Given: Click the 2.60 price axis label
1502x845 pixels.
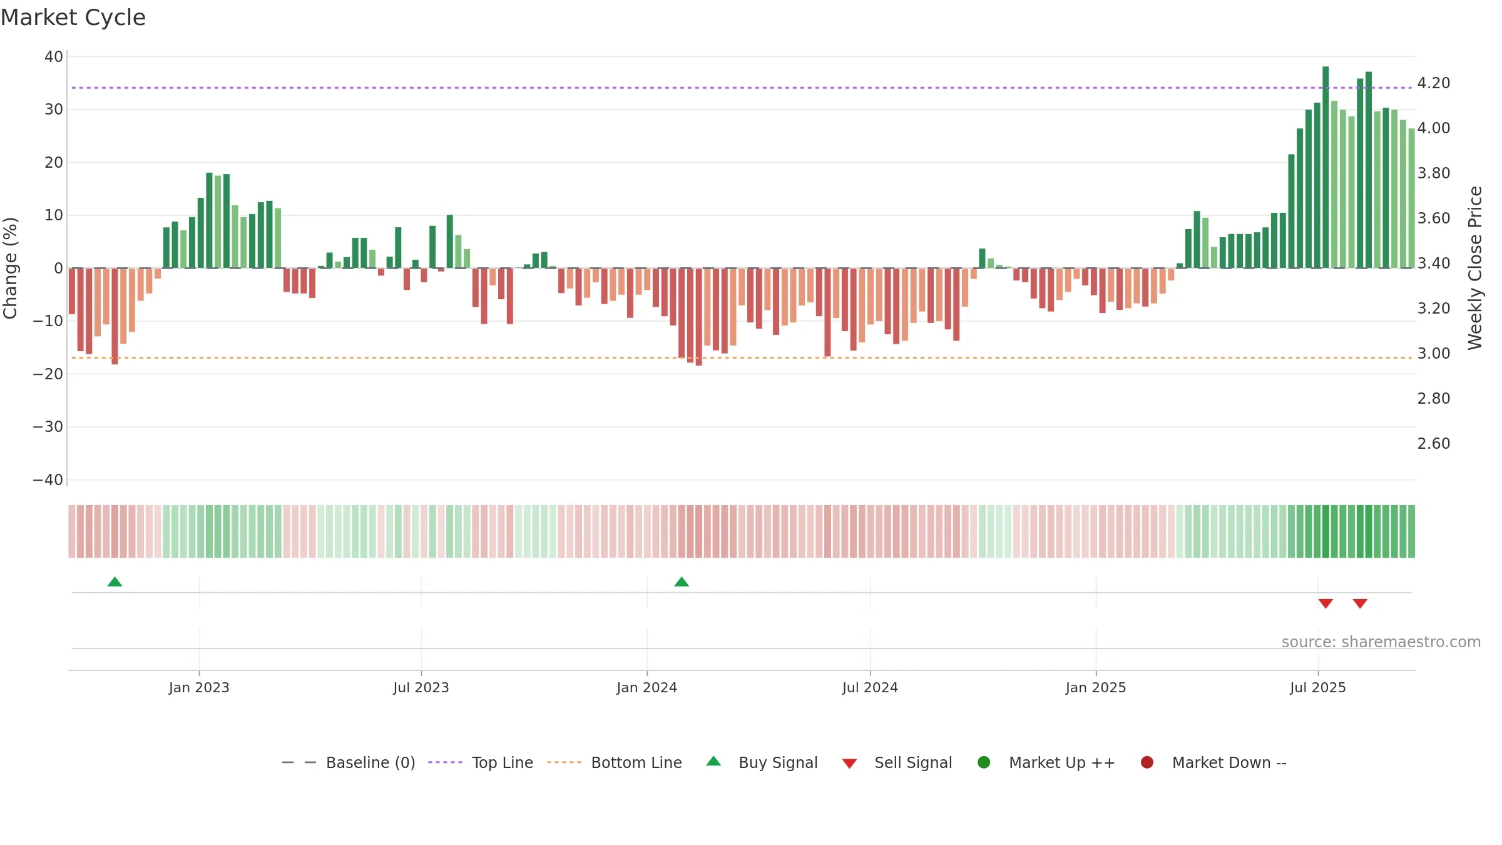Looking at the screenshot, I should (x=1434, y=444).
